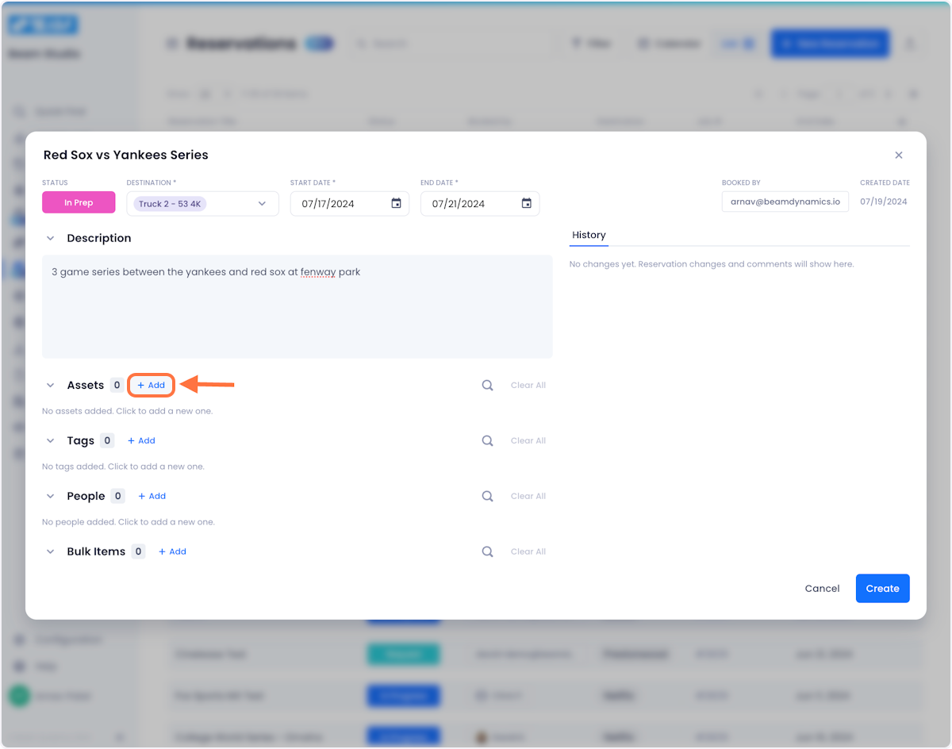This screenshot has height=749, width=952.
Task: Click the New Reservation button in background page
Action: click(x=830, y=44)
